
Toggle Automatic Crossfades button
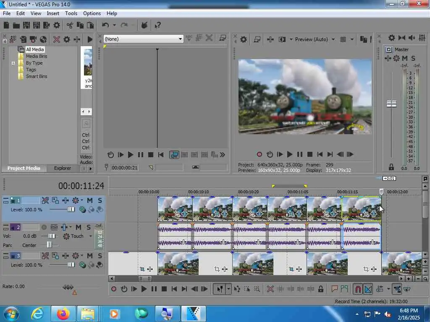point(368,289)
